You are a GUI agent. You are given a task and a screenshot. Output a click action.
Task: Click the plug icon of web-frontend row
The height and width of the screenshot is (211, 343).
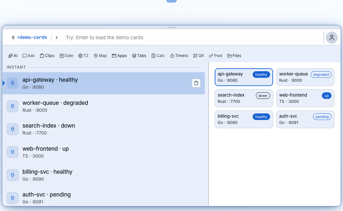(13, 152)
